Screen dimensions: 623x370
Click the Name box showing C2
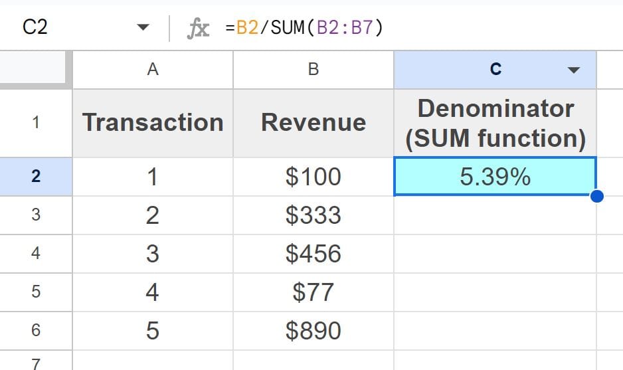35,27
